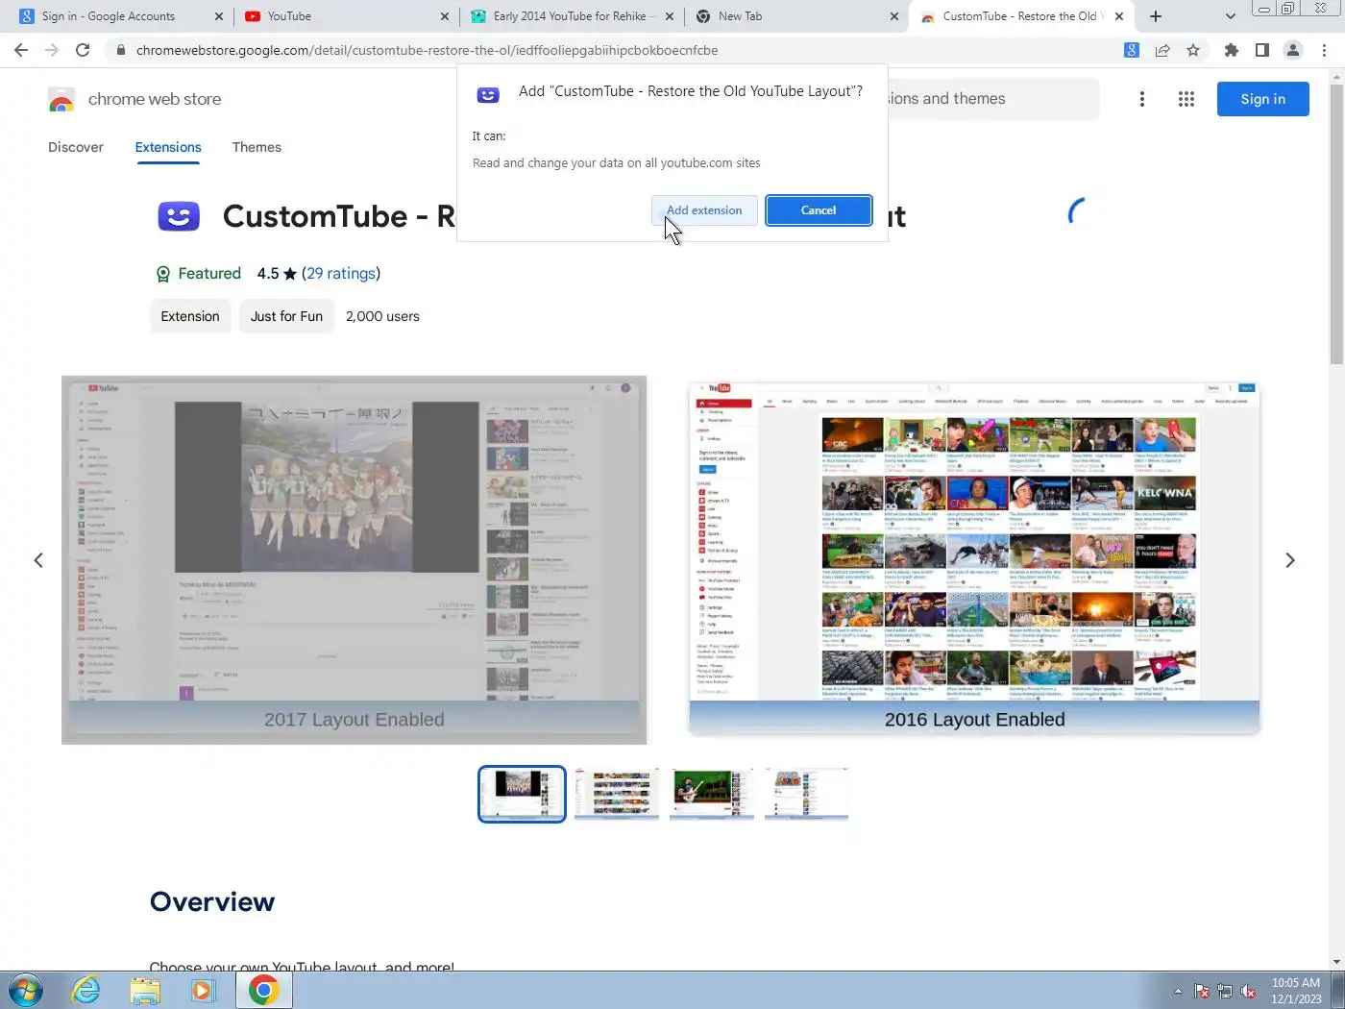Screen dimensions: 1345x1009
Task: Show next screenshot with right arrow
Action: pos(1290,560)
